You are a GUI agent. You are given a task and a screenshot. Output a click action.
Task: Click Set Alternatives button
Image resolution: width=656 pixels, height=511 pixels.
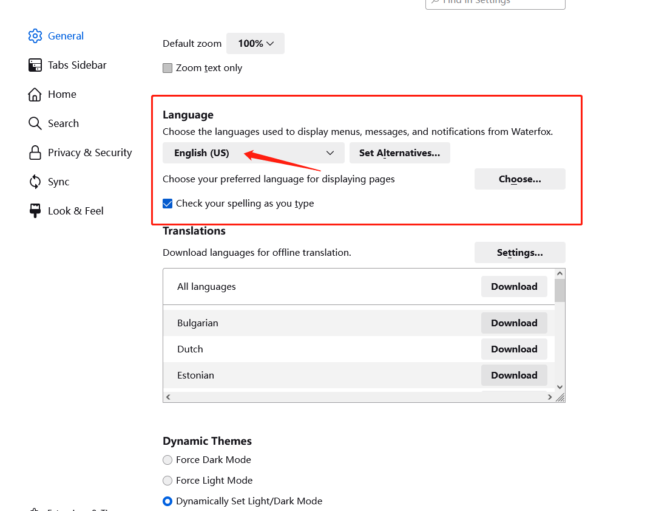coord(399,153)
